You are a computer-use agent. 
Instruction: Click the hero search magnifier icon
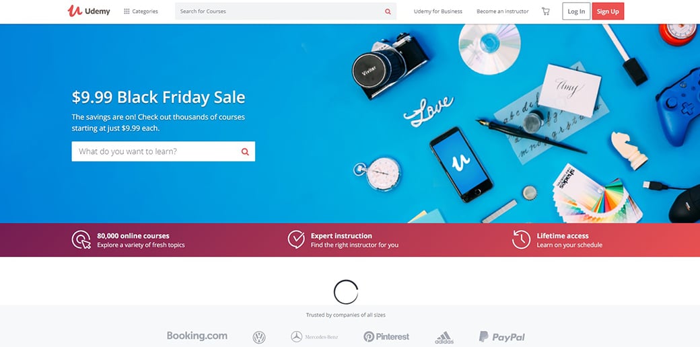pyautogui.click(x=245, y=152)
